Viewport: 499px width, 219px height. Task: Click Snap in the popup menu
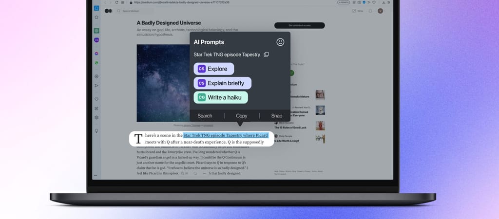pos(277,116)
